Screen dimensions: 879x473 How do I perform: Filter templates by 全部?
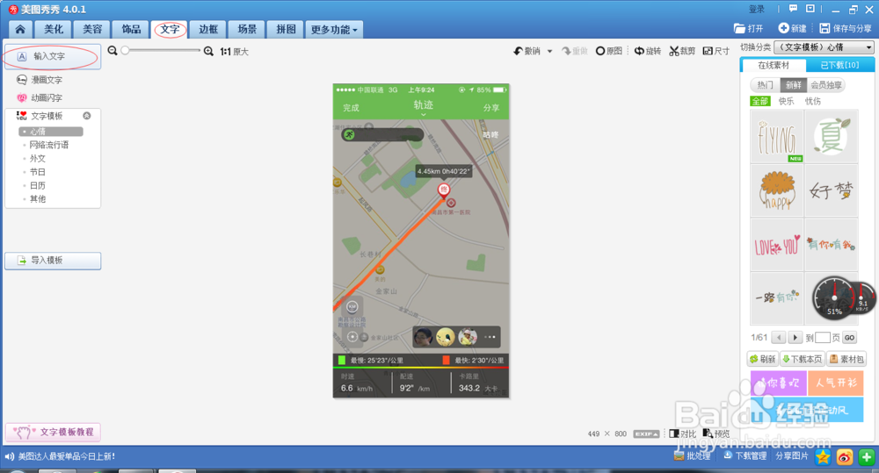760,101
